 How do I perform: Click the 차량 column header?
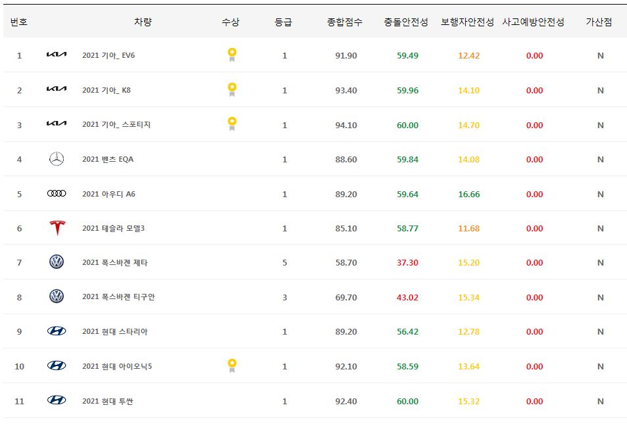coord(143,22)
